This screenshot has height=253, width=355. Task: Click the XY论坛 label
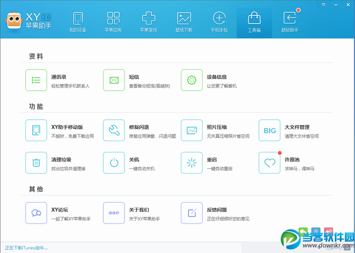pos(60,210)
